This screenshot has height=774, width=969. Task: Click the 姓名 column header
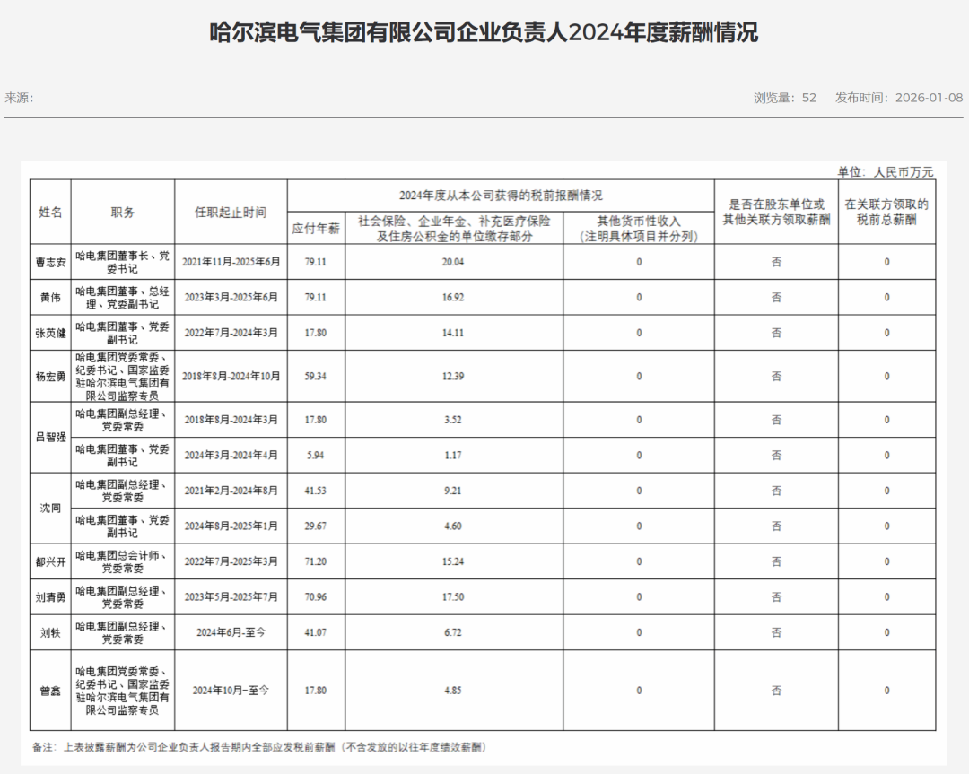(x=50, y=213)
